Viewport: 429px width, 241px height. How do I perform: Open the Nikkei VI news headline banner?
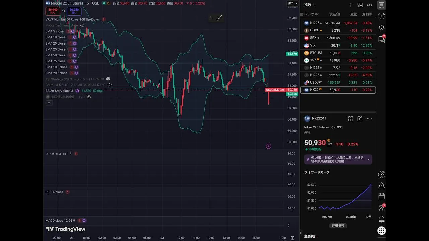click(x=338, y=159)
